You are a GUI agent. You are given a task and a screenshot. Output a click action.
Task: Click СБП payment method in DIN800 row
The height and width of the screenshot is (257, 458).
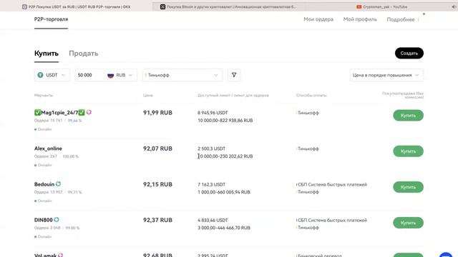click(x=332, y=221)
